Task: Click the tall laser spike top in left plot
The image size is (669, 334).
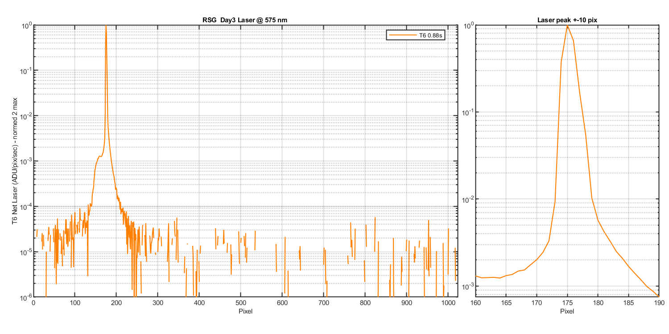Action: tap(106, 27)
